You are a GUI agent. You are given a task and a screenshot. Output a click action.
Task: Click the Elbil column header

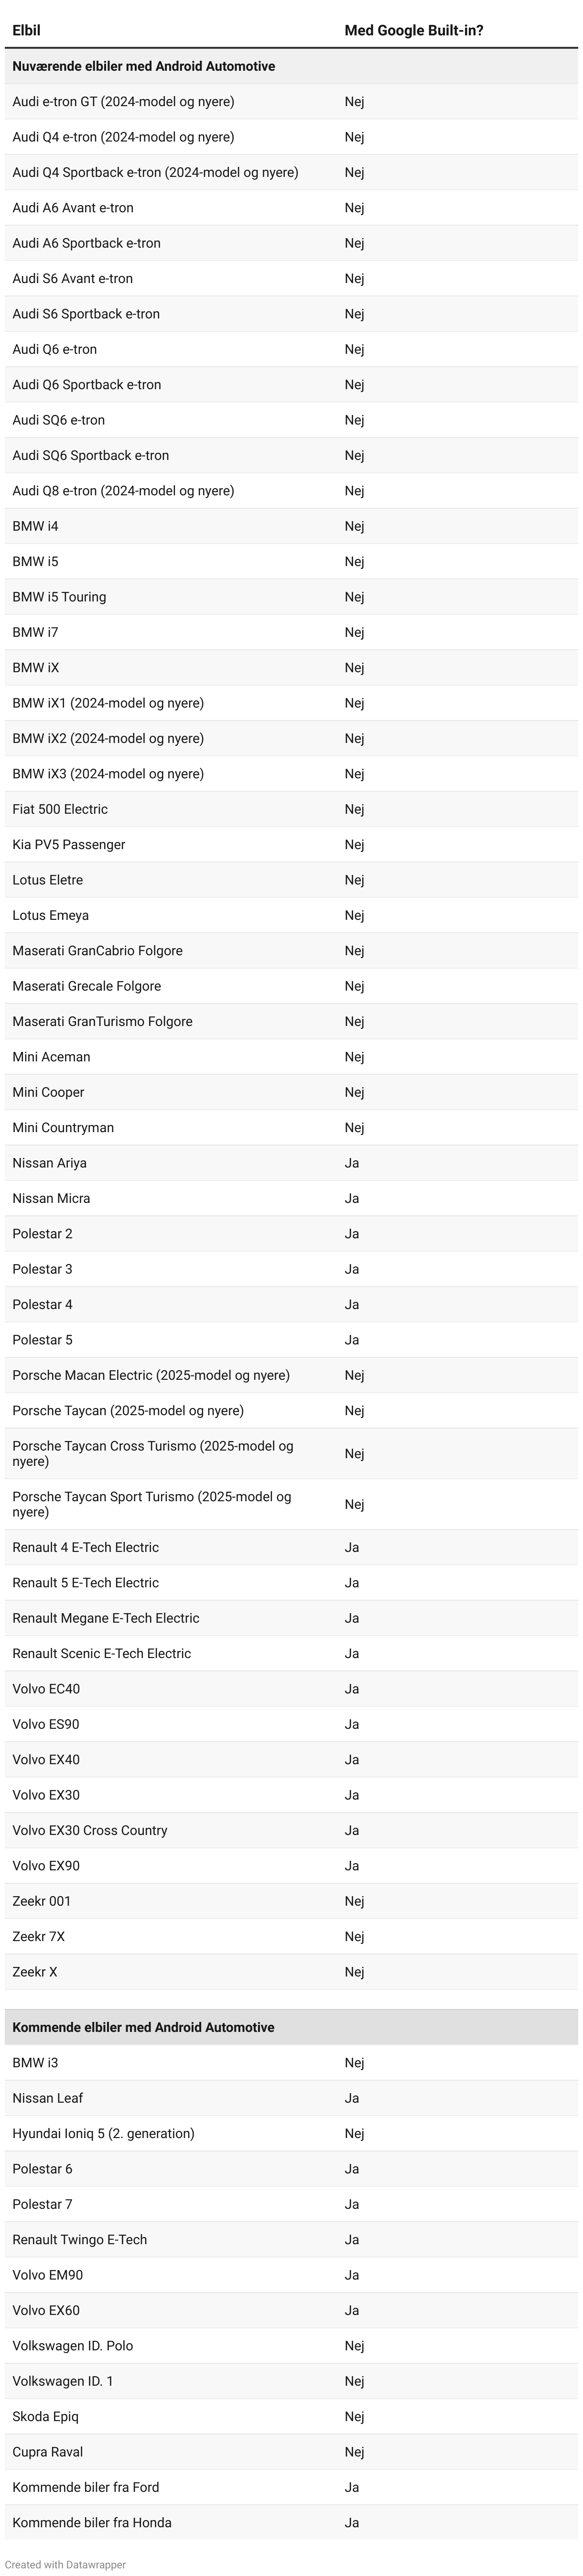(27, 31)
